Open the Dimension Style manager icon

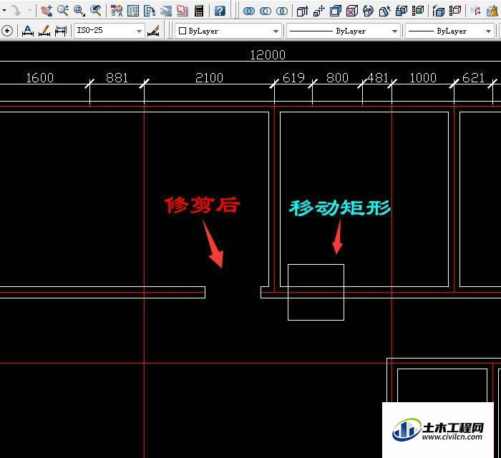tap(153, 31)
